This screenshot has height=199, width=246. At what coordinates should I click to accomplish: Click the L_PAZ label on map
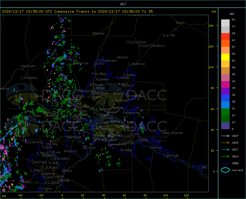(x=203, y=168)
